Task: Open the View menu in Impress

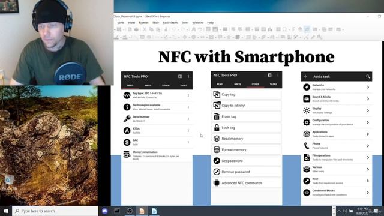Action: (x=121, y=23)
